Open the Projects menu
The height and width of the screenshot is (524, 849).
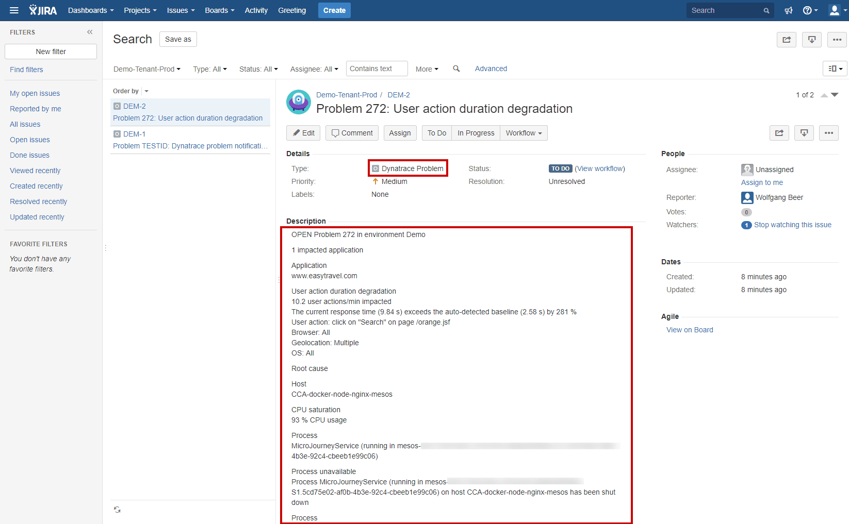[x=140, y=10]
